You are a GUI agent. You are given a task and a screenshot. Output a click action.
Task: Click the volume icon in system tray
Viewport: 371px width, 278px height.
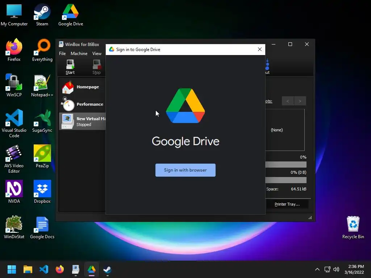[x=336, y=269]
